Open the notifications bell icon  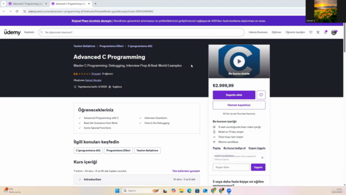coord(325,32)
